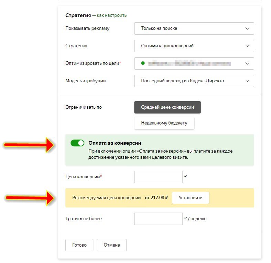Click the chevron arrow in "Стратегия" row
The height and width of the screenshot is (263, 271).
pyautogui.click(x=247, y=46)
